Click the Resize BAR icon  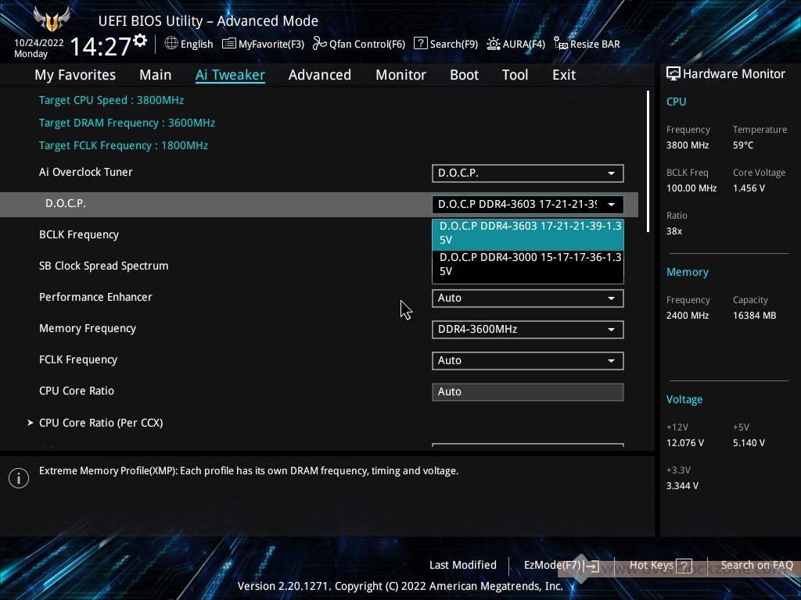[x=561, y=44]
